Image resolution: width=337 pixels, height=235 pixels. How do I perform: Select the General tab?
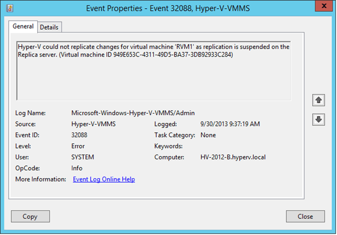coord(23,26)
